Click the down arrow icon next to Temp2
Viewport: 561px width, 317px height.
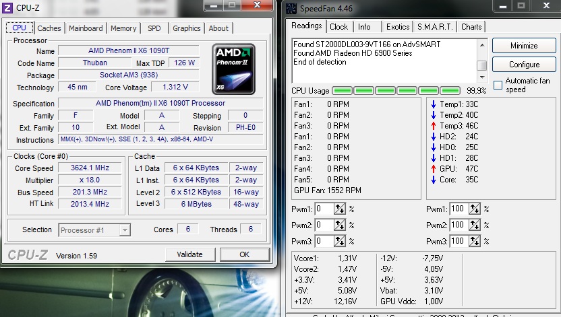434,115
